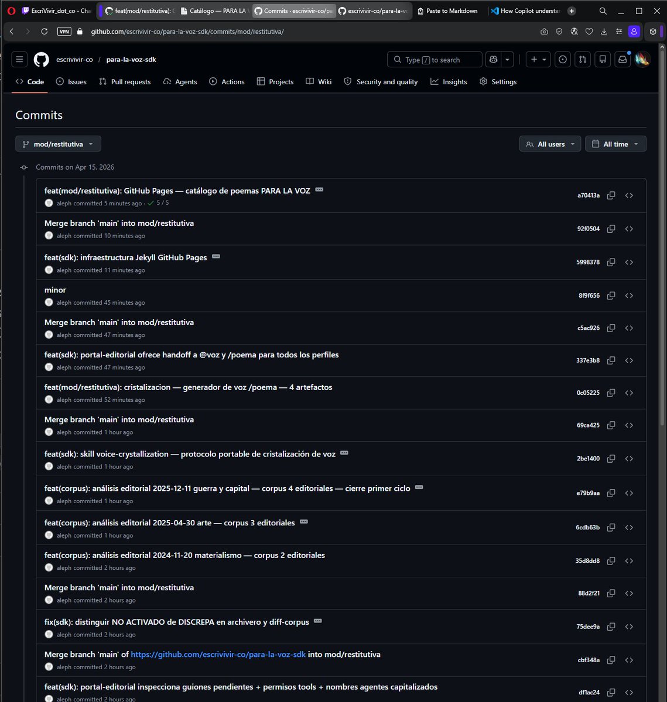Open commit cristalizacion generador de voz /poema
This screenshot has width=667, height=702.
coord(188,387)
